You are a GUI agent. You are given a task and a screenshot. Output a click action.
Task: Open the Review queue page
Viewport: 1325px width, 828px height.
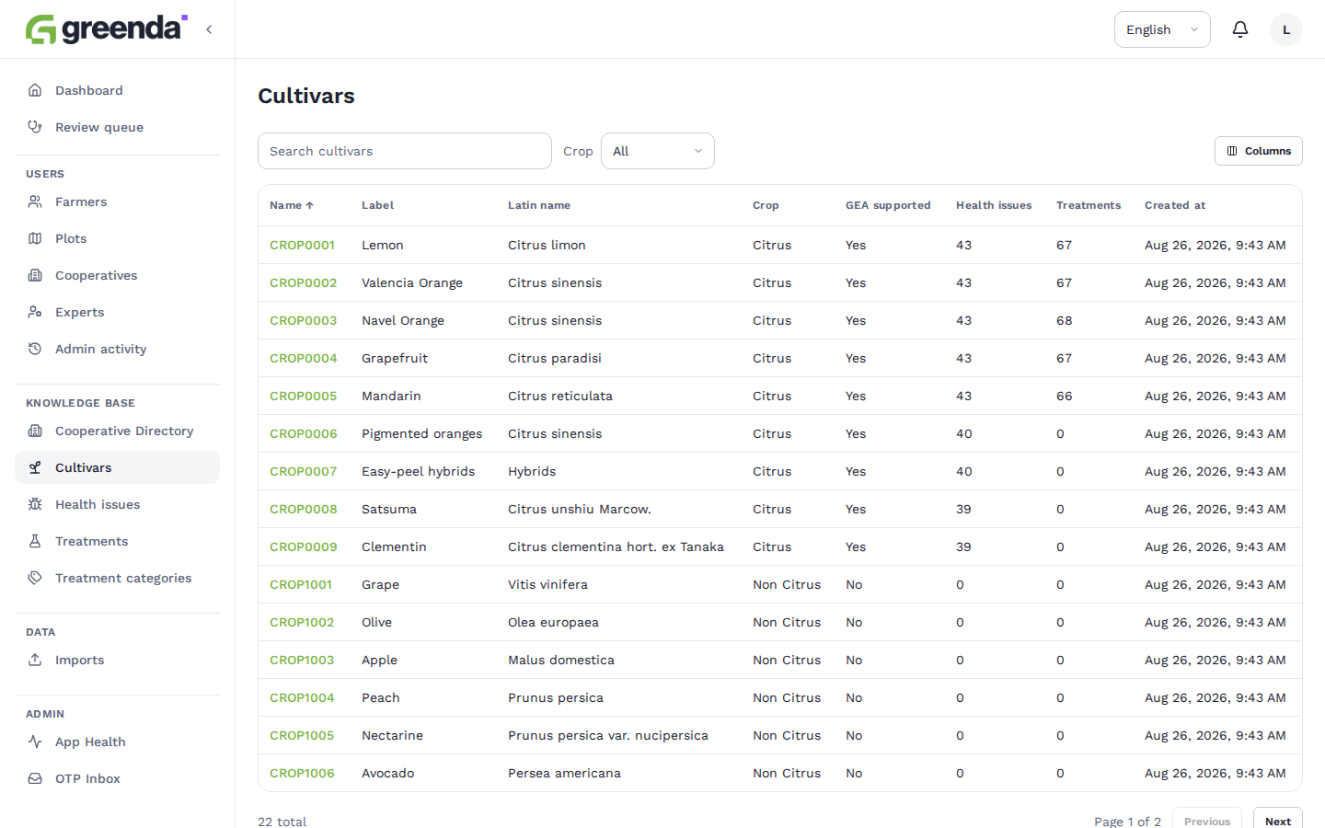(117, 127)
